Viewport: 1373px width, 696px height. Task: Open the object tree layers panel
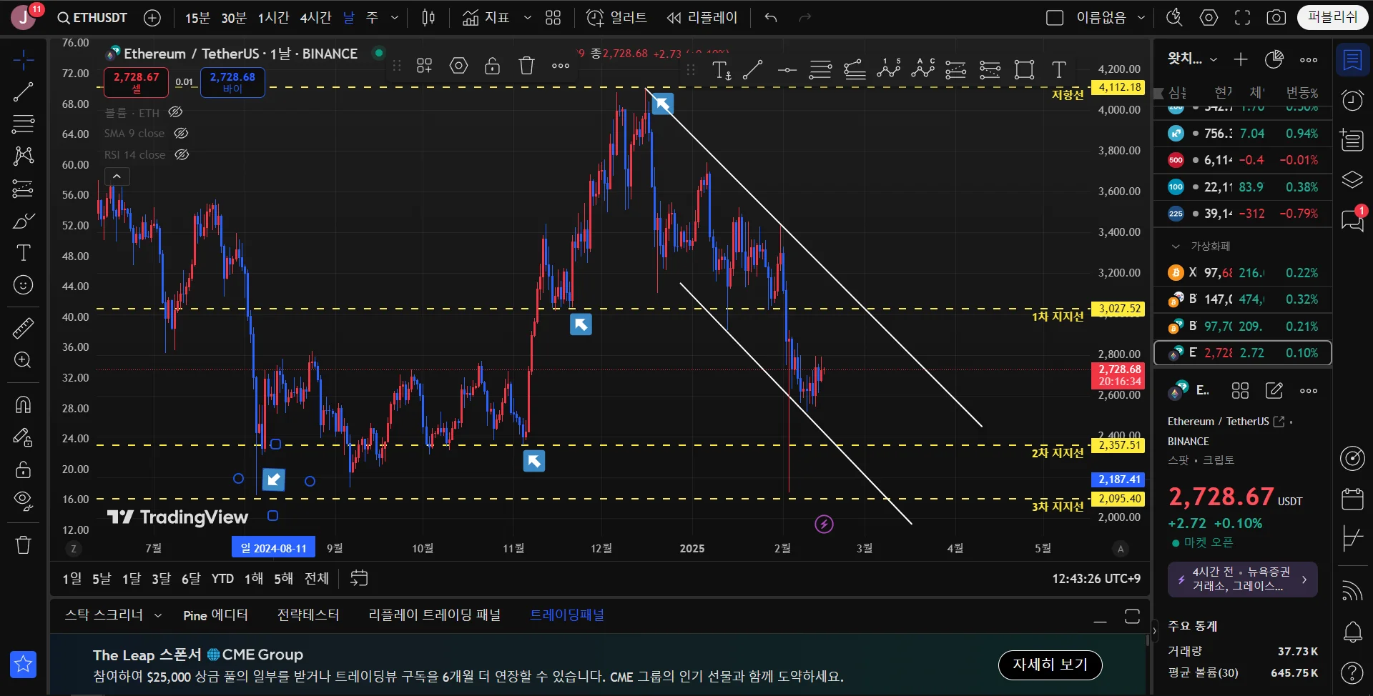tap(1352, 179)
